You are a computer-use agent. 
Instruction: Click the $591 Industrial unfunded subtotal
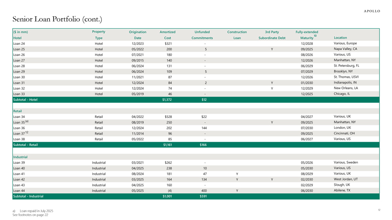coord(203,196)
